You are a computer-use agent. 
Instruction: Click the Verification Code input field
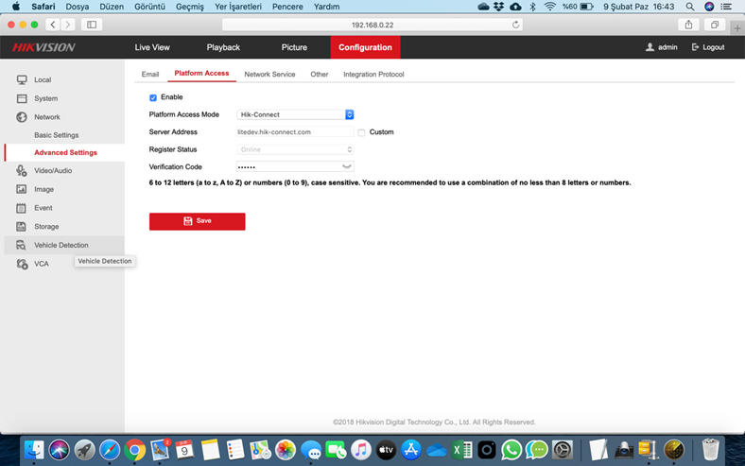click(286, 167)
